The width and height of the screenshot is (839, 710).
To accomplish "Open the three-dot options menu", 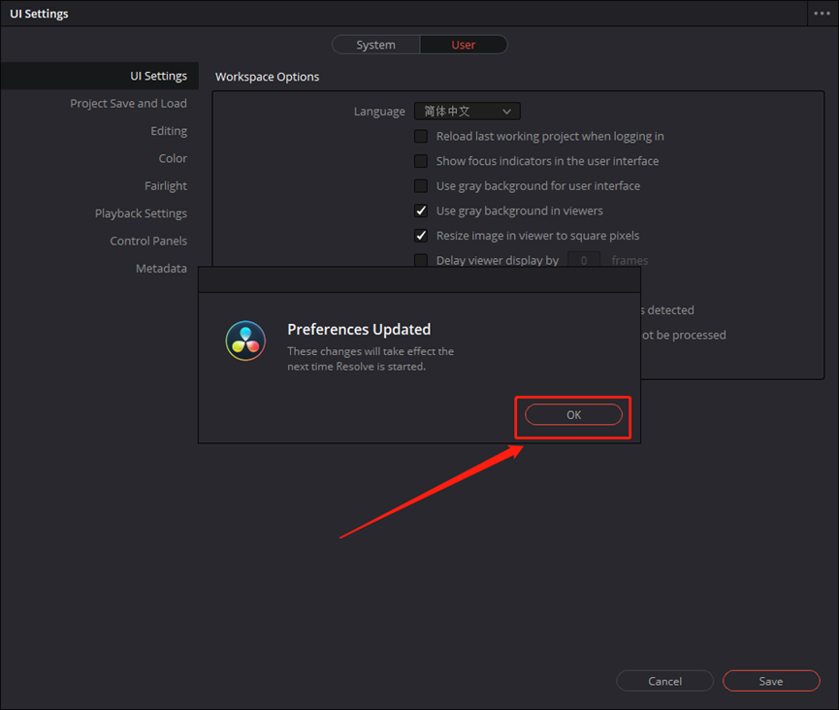I will click(x=821, y=14).
